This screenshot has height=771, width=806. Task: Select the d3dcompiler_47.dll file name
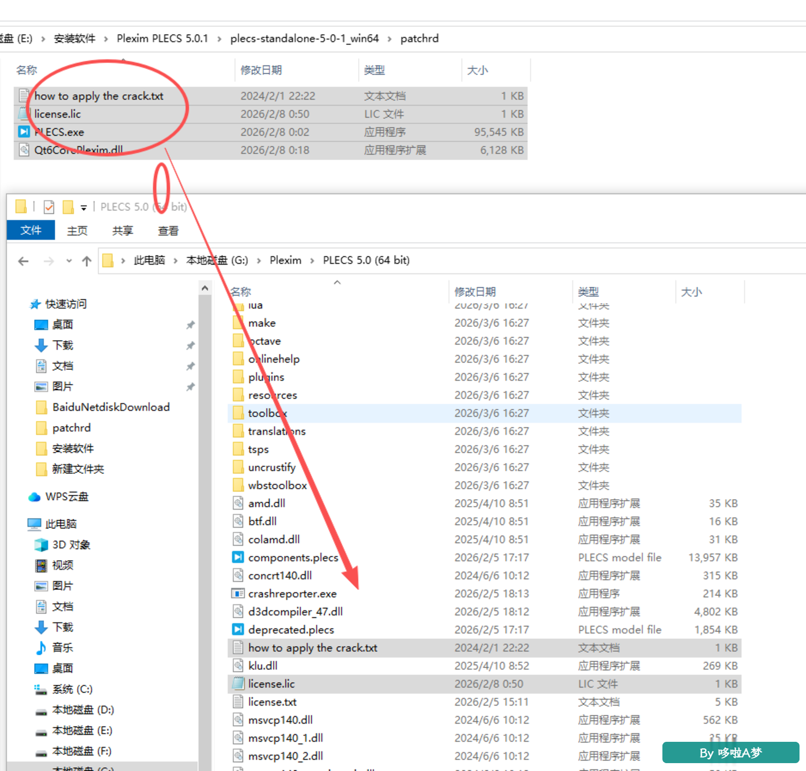pyautogui.click(x=296, y=612)
